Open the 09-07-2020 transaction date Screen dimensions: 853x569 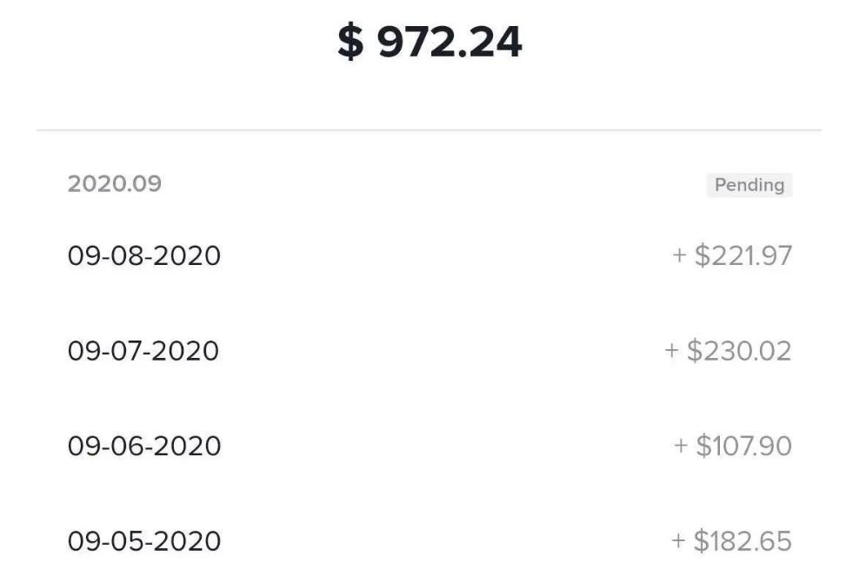(x=143, y=351)
